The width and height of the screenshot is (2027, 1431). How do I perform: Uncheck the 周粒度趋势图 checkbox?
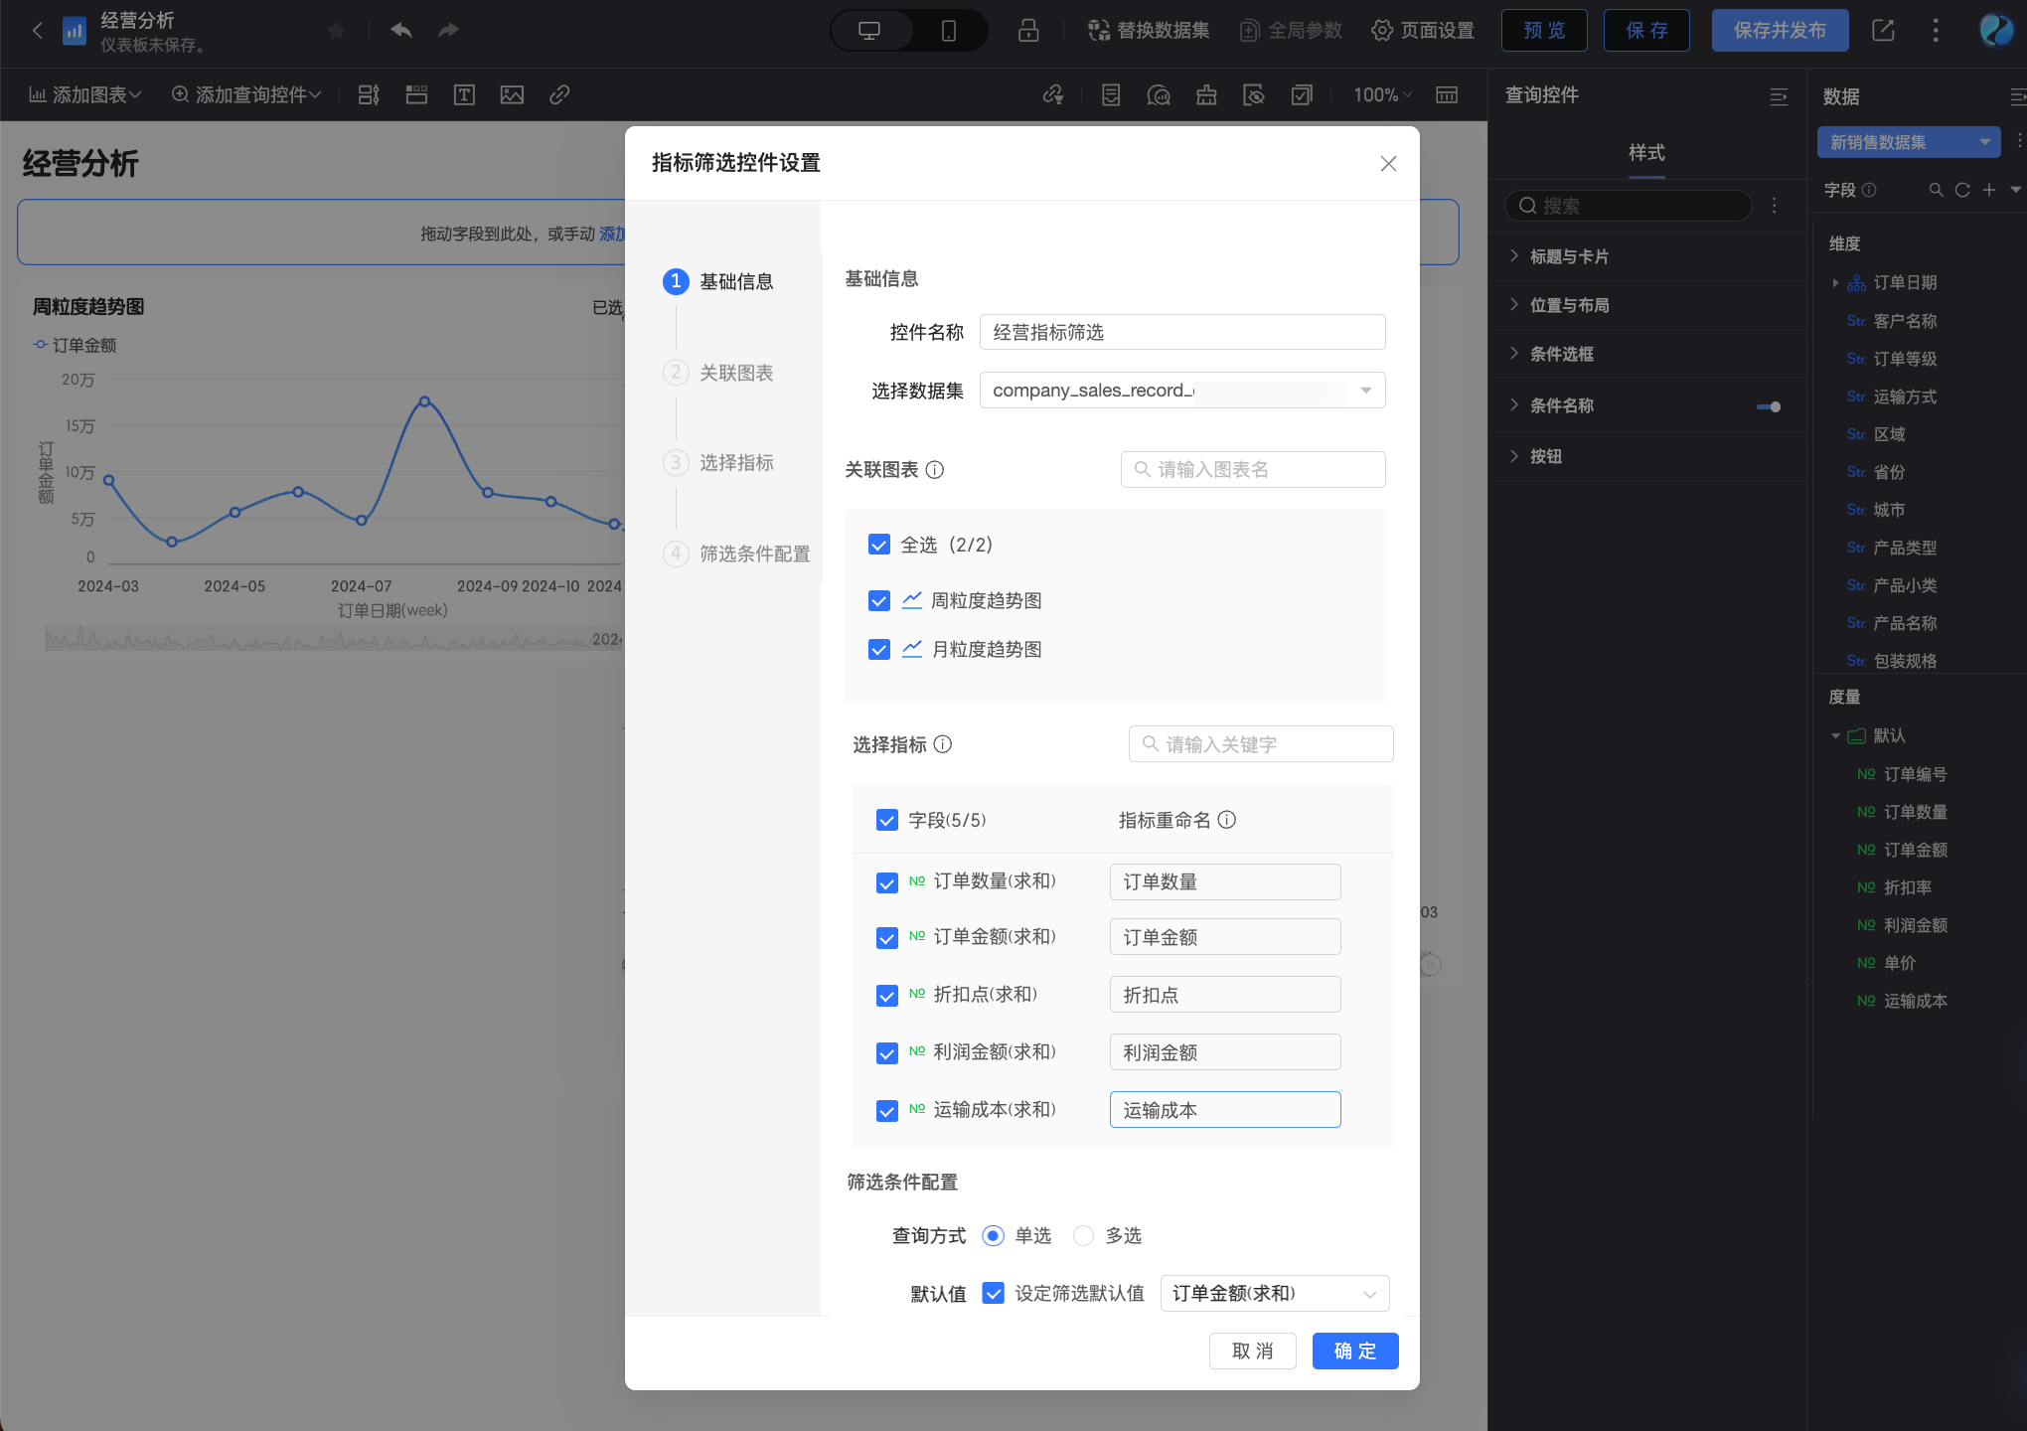pyautogui.click(x=878, y=601)
